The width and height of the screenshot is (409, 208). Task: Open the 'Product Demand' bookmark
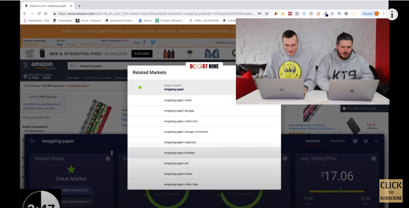170,20
